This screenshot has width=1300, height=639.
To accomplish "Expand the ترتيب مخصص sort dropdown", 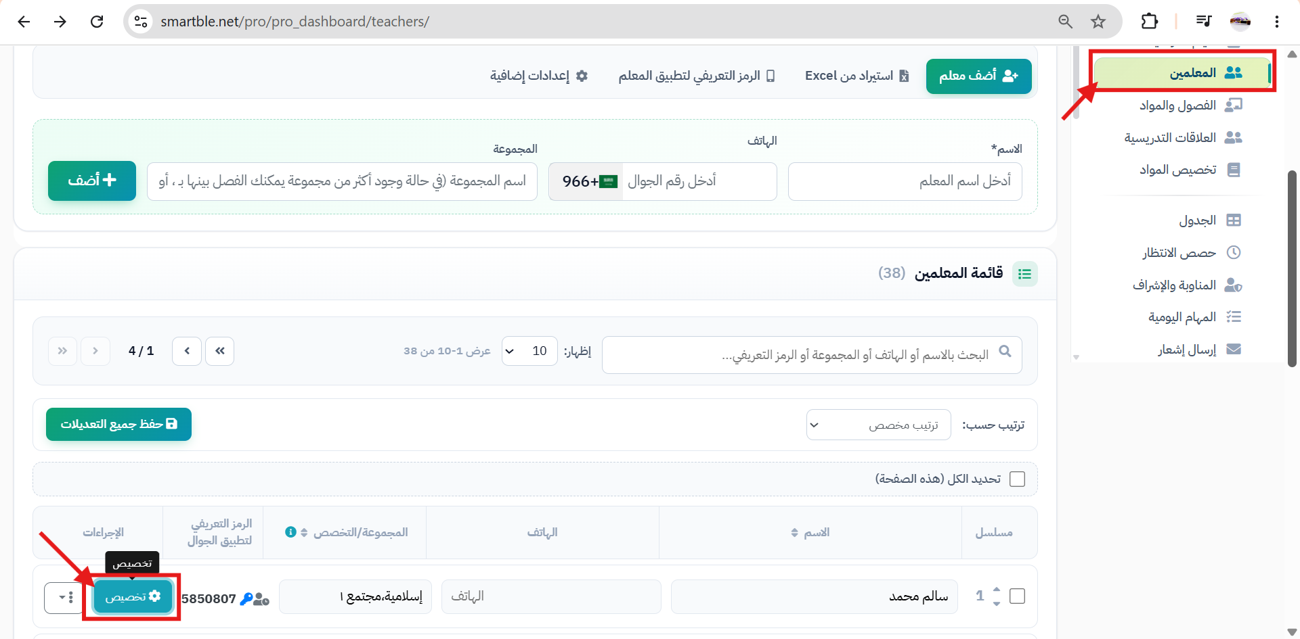I will click(878, 425).
